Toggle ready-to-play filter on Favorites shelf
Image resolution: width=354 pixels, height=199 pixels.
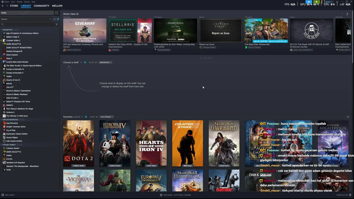86,117
